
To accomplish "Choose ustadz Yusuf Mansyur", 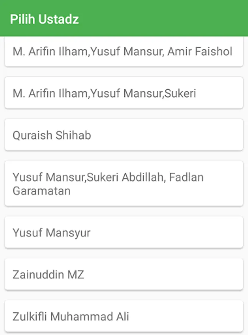I will click(x=124, y=232).
